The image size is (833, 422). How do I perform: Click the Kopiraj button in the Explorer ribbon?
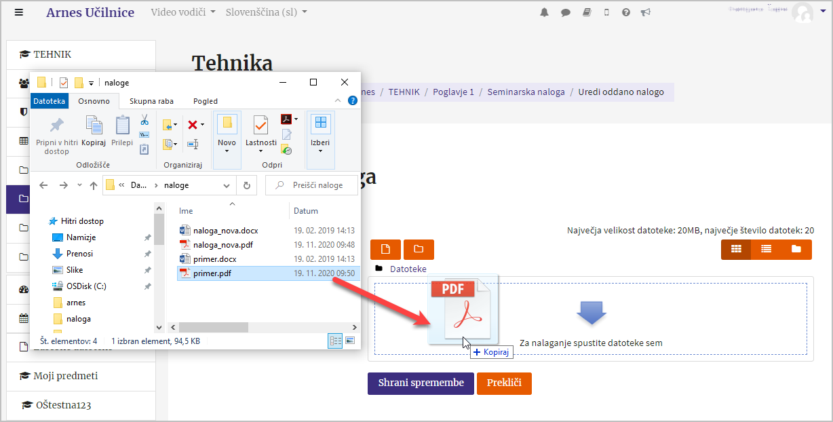pos(94,132)
